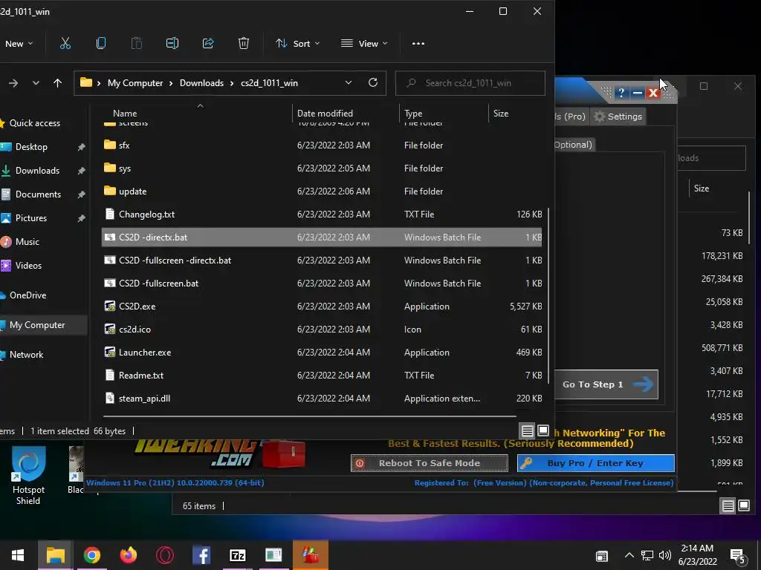Click the forward navigation arrow

click(13, 83)
